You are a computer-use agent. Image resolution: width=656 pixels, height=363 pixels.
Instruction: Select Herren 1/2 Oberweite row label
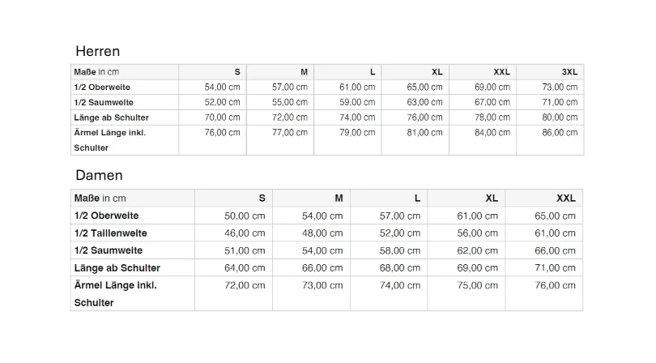tap(102, 88)
